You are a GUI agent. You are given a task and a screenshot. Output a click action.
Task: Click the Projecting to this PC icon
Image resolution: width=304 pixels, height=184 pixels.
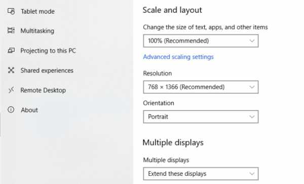click(11, 50)
